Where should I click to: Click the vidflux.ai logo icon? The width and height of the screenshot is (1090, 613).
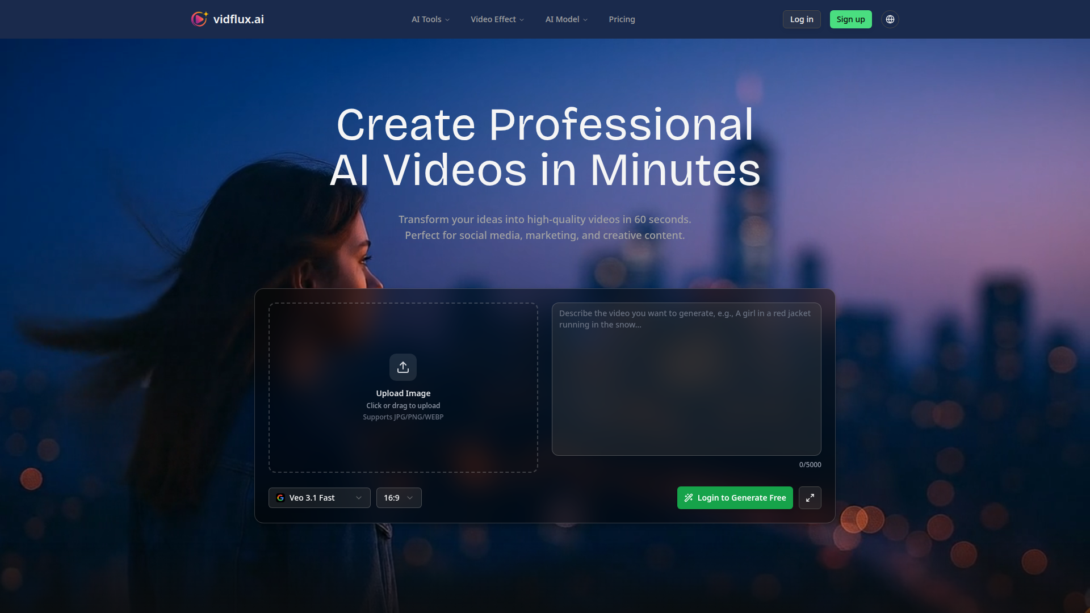tap(199, 19)
